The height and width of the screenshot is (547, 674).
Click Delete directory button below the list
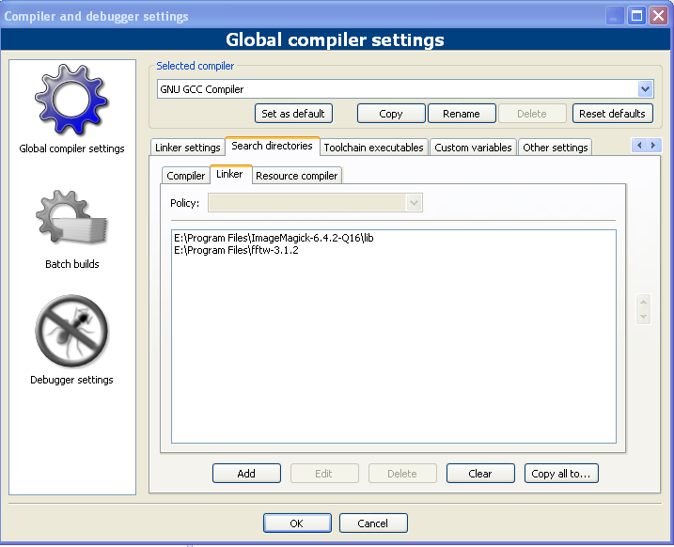pyautogui.click(x=402, y=473)
